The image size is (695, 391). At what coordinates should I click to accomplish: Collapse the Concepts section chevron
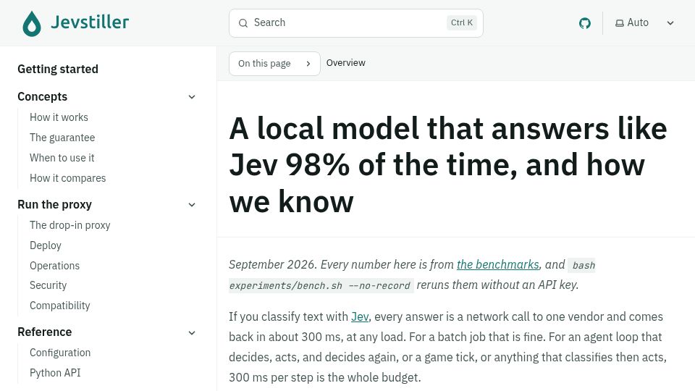[192, 96]
